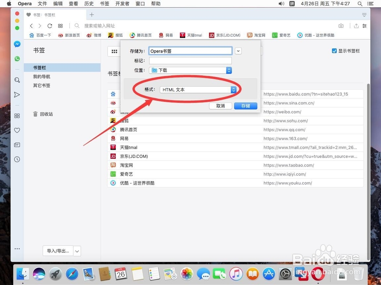
Task: Open the 书签 menu in the menu bar
Action: [104, 4]
